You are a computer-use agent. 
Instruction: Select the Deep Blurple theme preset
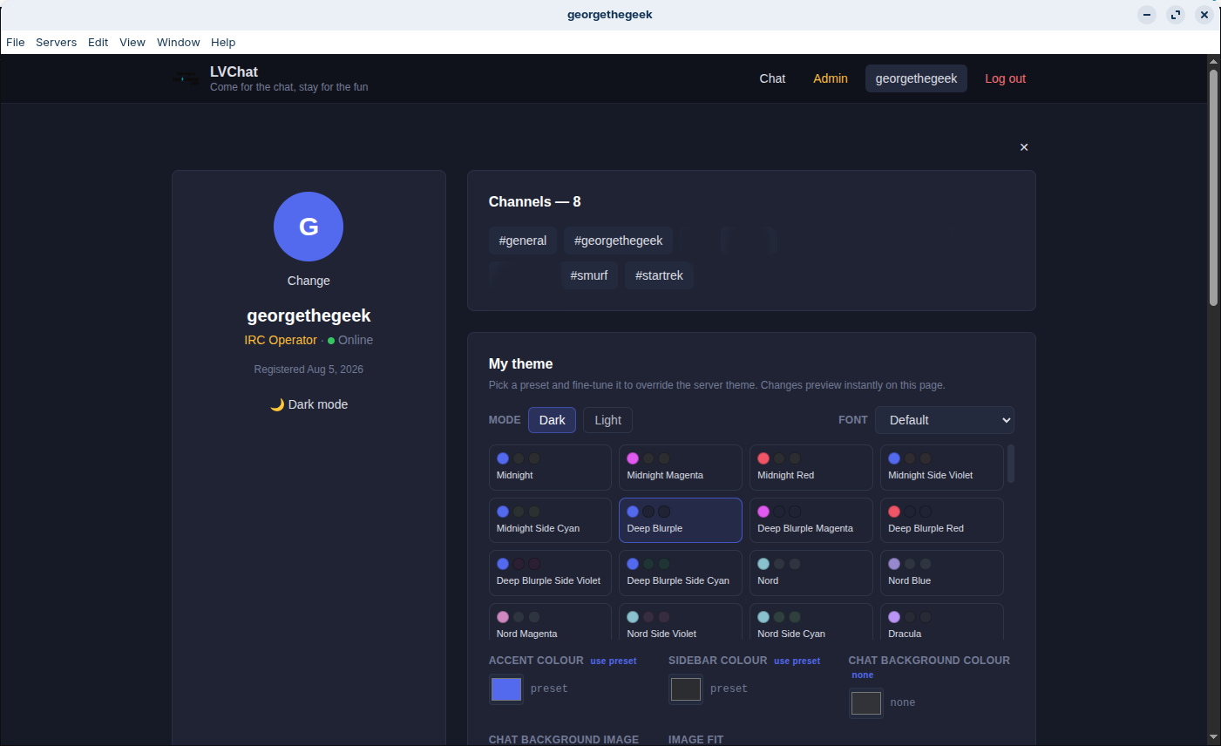coord(681,520)
